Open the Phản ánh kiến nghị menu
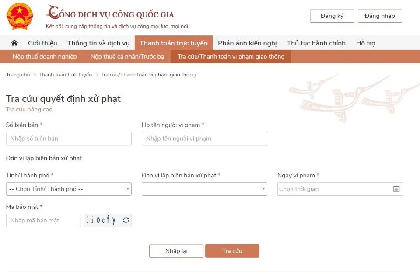420x274 pixels. tap(247, 43)
